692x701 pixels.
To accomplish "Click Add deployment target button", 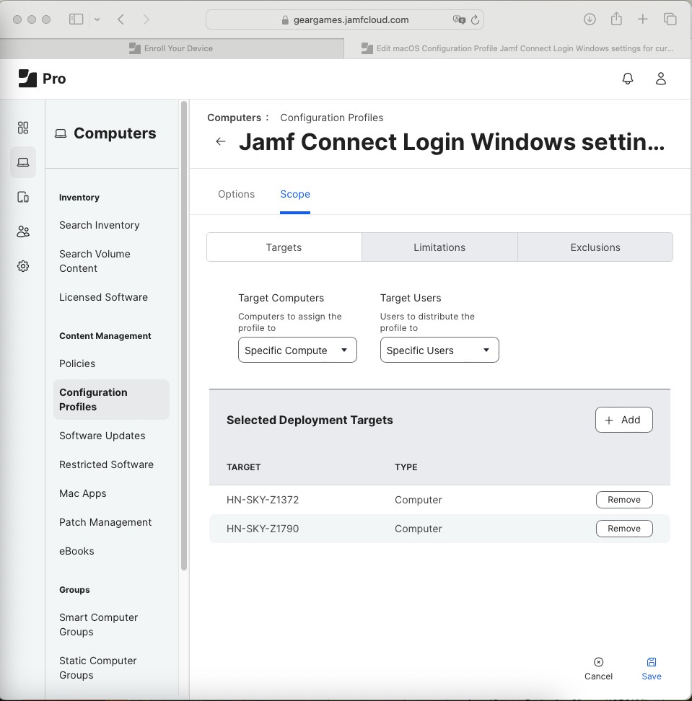I will (623, 420).
